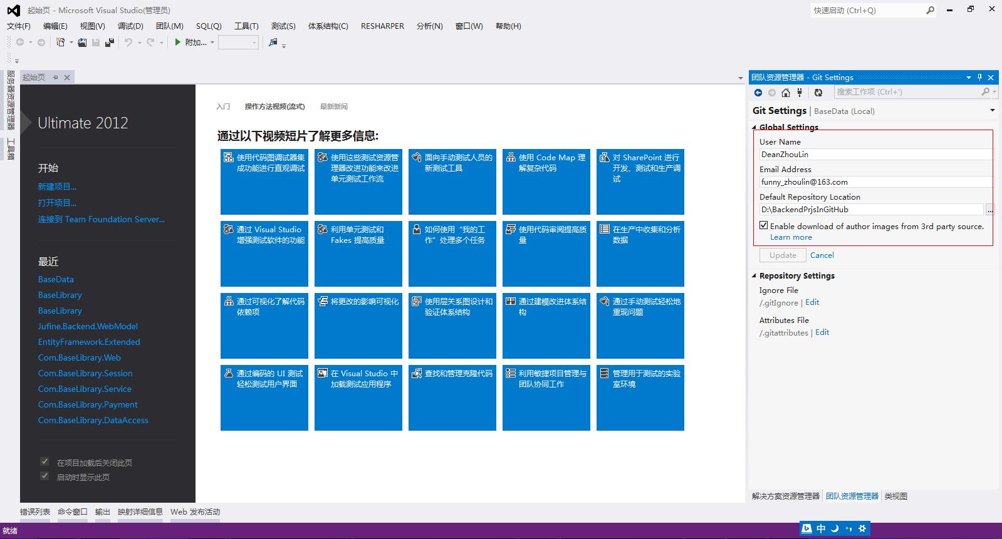Image resolution: width=1002 pixels, height=539 pixels.
Task: Collapse the Global Settings section
Action: click(x=754, y=127)
